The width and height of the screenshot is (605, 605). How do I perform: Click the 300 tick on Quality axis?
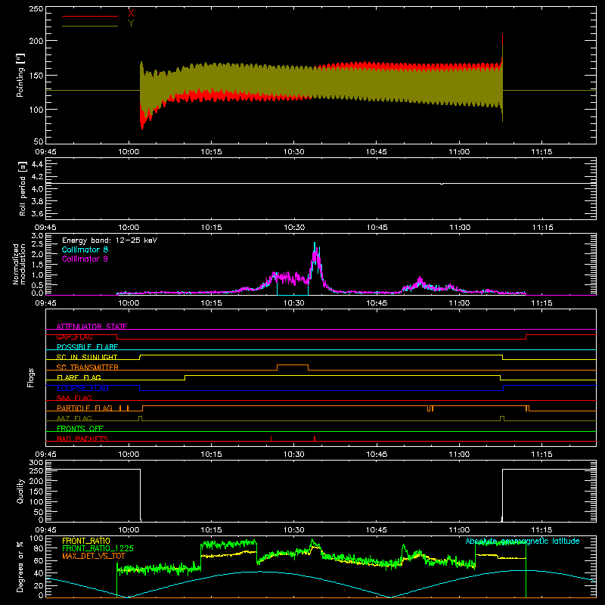(36, 463)
